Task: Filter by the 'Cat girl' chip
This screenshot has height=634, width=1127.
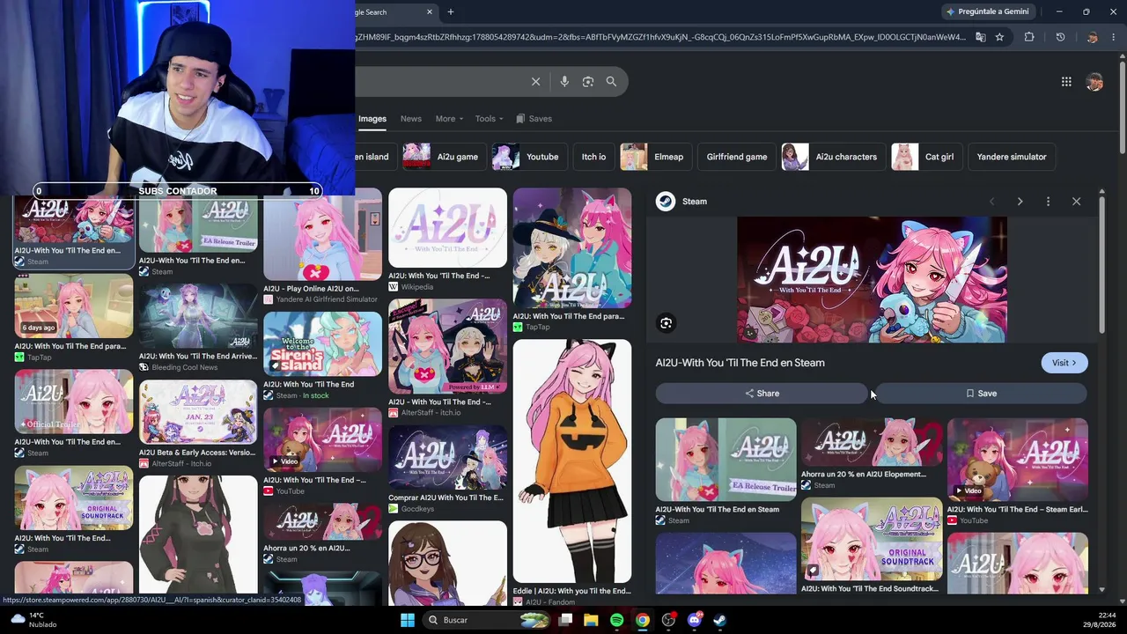Action: [x=926, y=157]
